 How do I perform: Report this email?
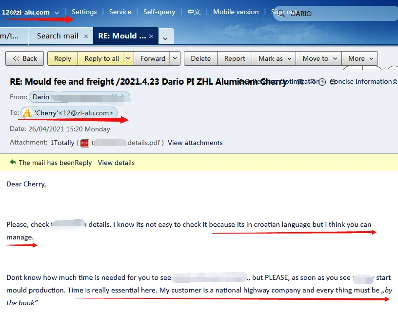[x=235, y=58]
